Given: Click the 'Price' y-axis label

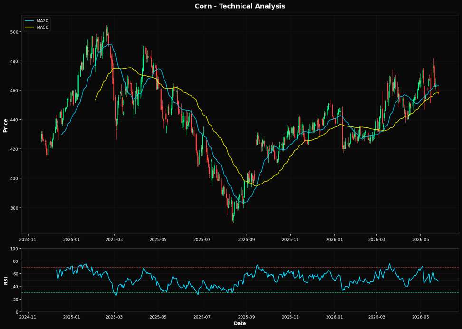Looking at the screenshot, I should click(x=5, y=126).
